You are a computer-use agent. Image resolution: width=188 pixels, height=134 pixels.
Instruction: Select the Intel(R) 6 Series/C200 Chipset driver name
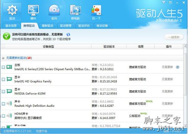pos(52,69)
